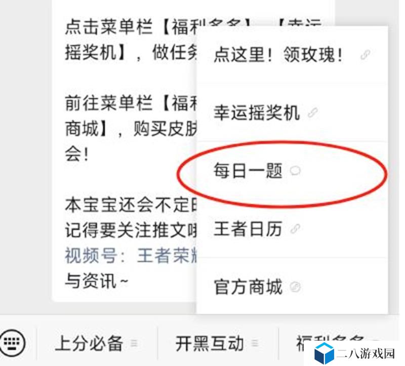
Task: Open 王者日历 menu entry
Action: tap(292, 229)
